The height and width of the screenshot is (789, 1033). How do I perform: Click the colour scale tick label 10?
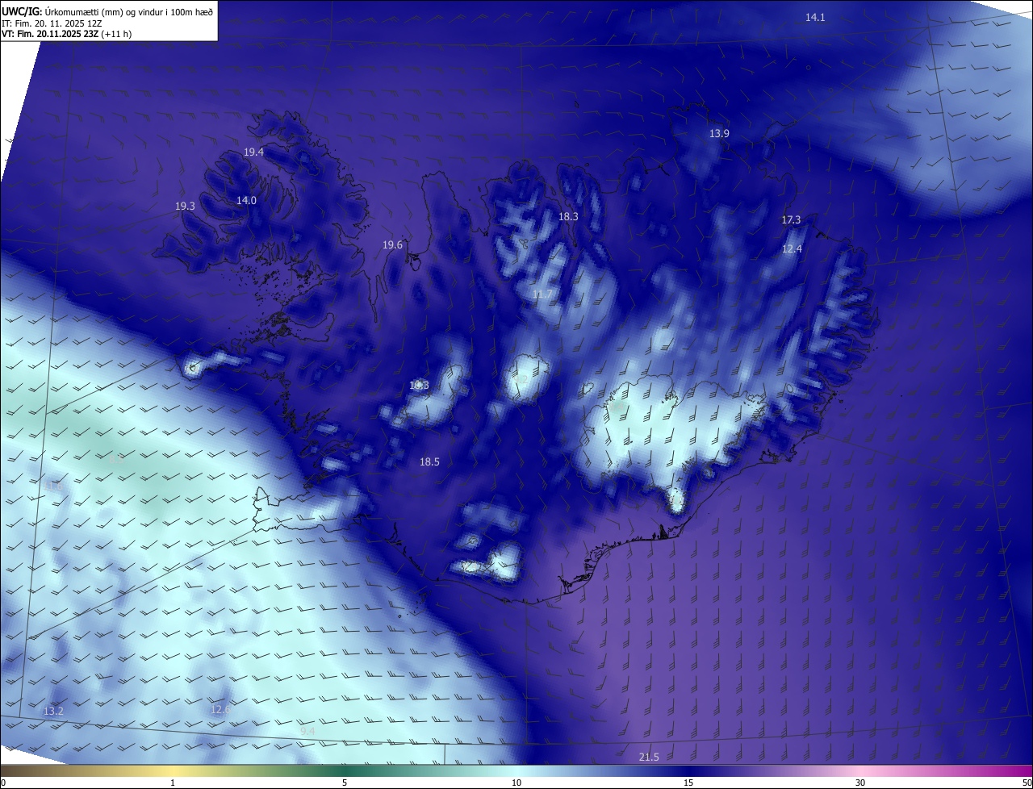(516, 783)
